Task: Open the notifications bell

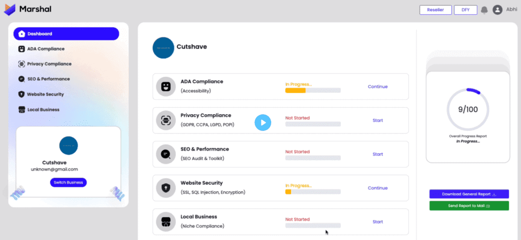Action: coord(484,10)
